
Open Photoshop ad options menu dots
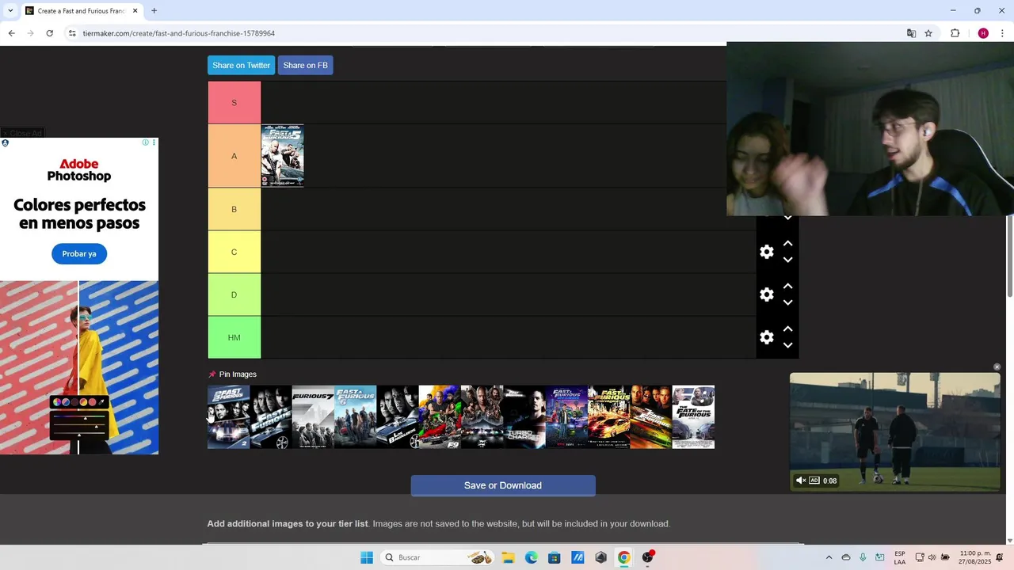pos(154,142)
